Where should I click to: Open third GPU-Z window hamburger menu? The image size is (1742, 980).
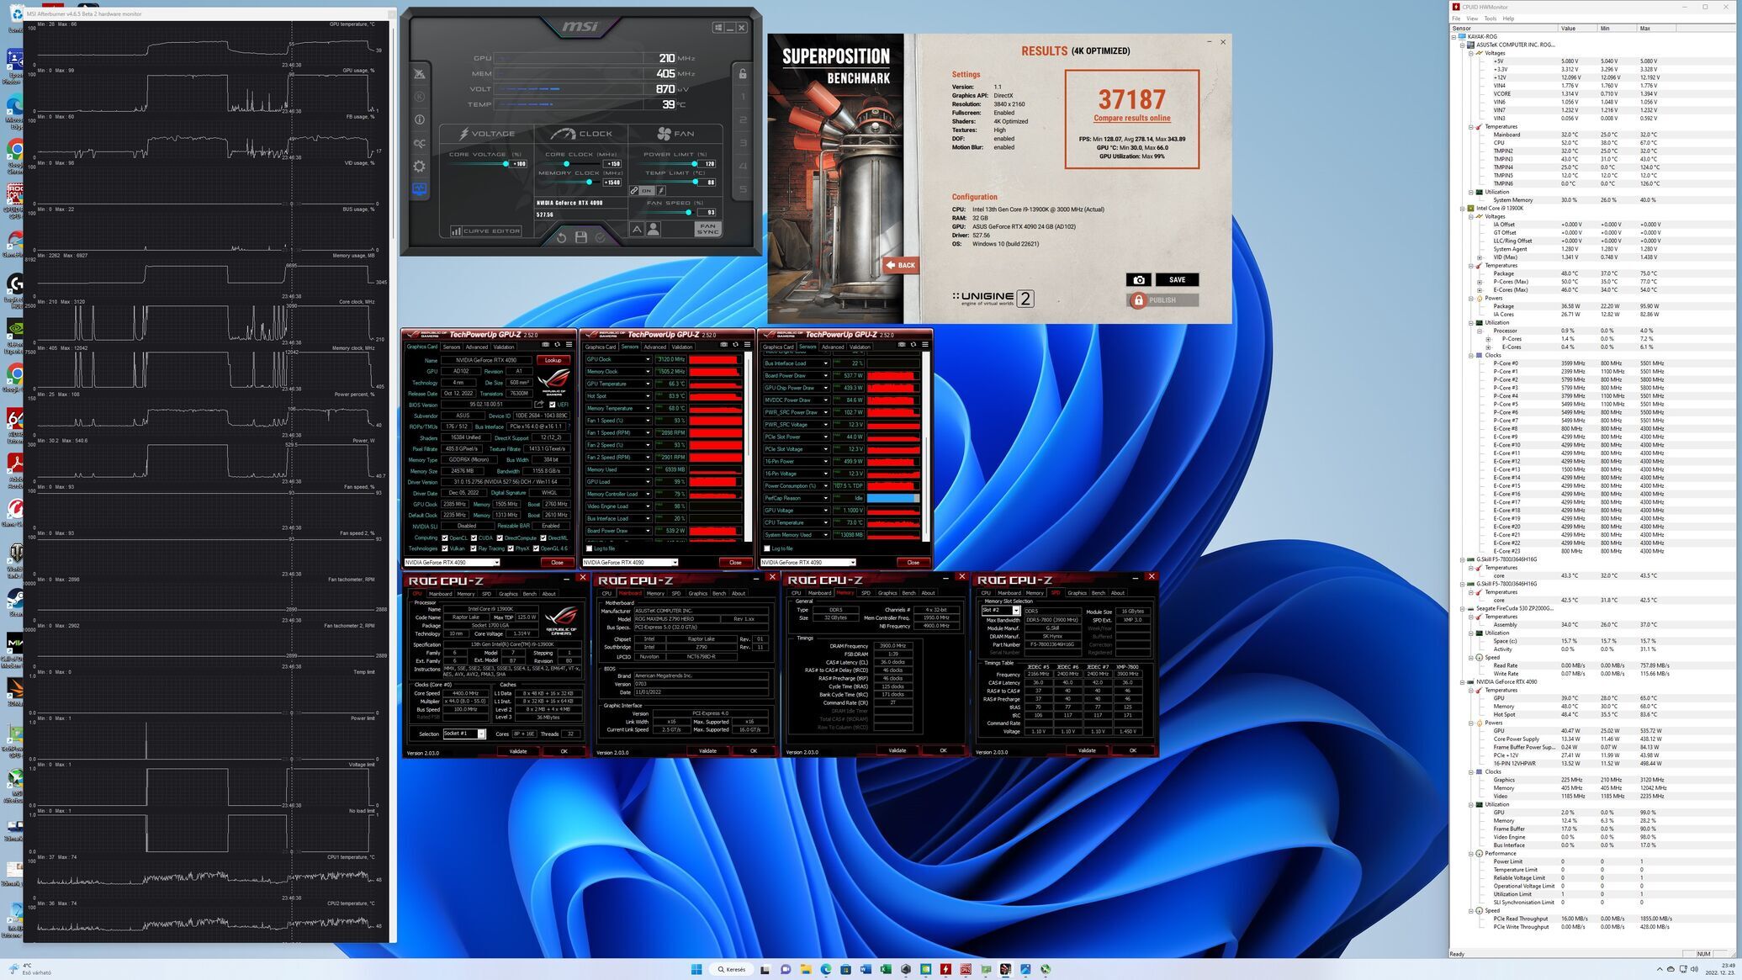pyautogui.click(x=925, y=344)
